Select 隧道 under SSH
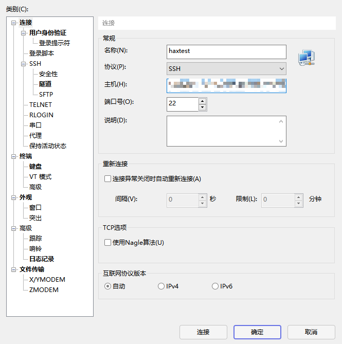 [45, 84]
